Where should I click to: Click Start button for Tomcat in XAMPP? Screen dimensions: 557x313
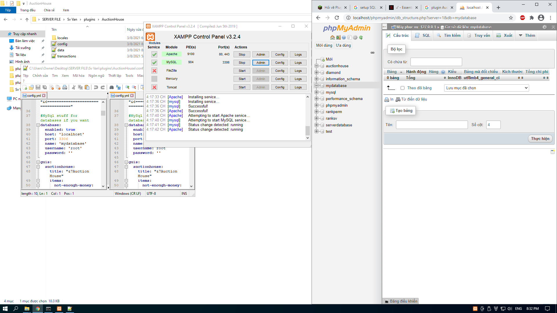point(242,87)
